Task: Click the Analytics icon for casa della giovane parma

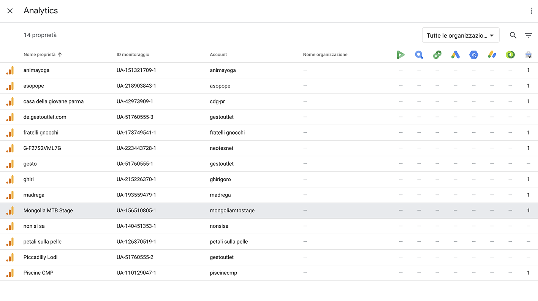Action: click(x=10, y=101)
